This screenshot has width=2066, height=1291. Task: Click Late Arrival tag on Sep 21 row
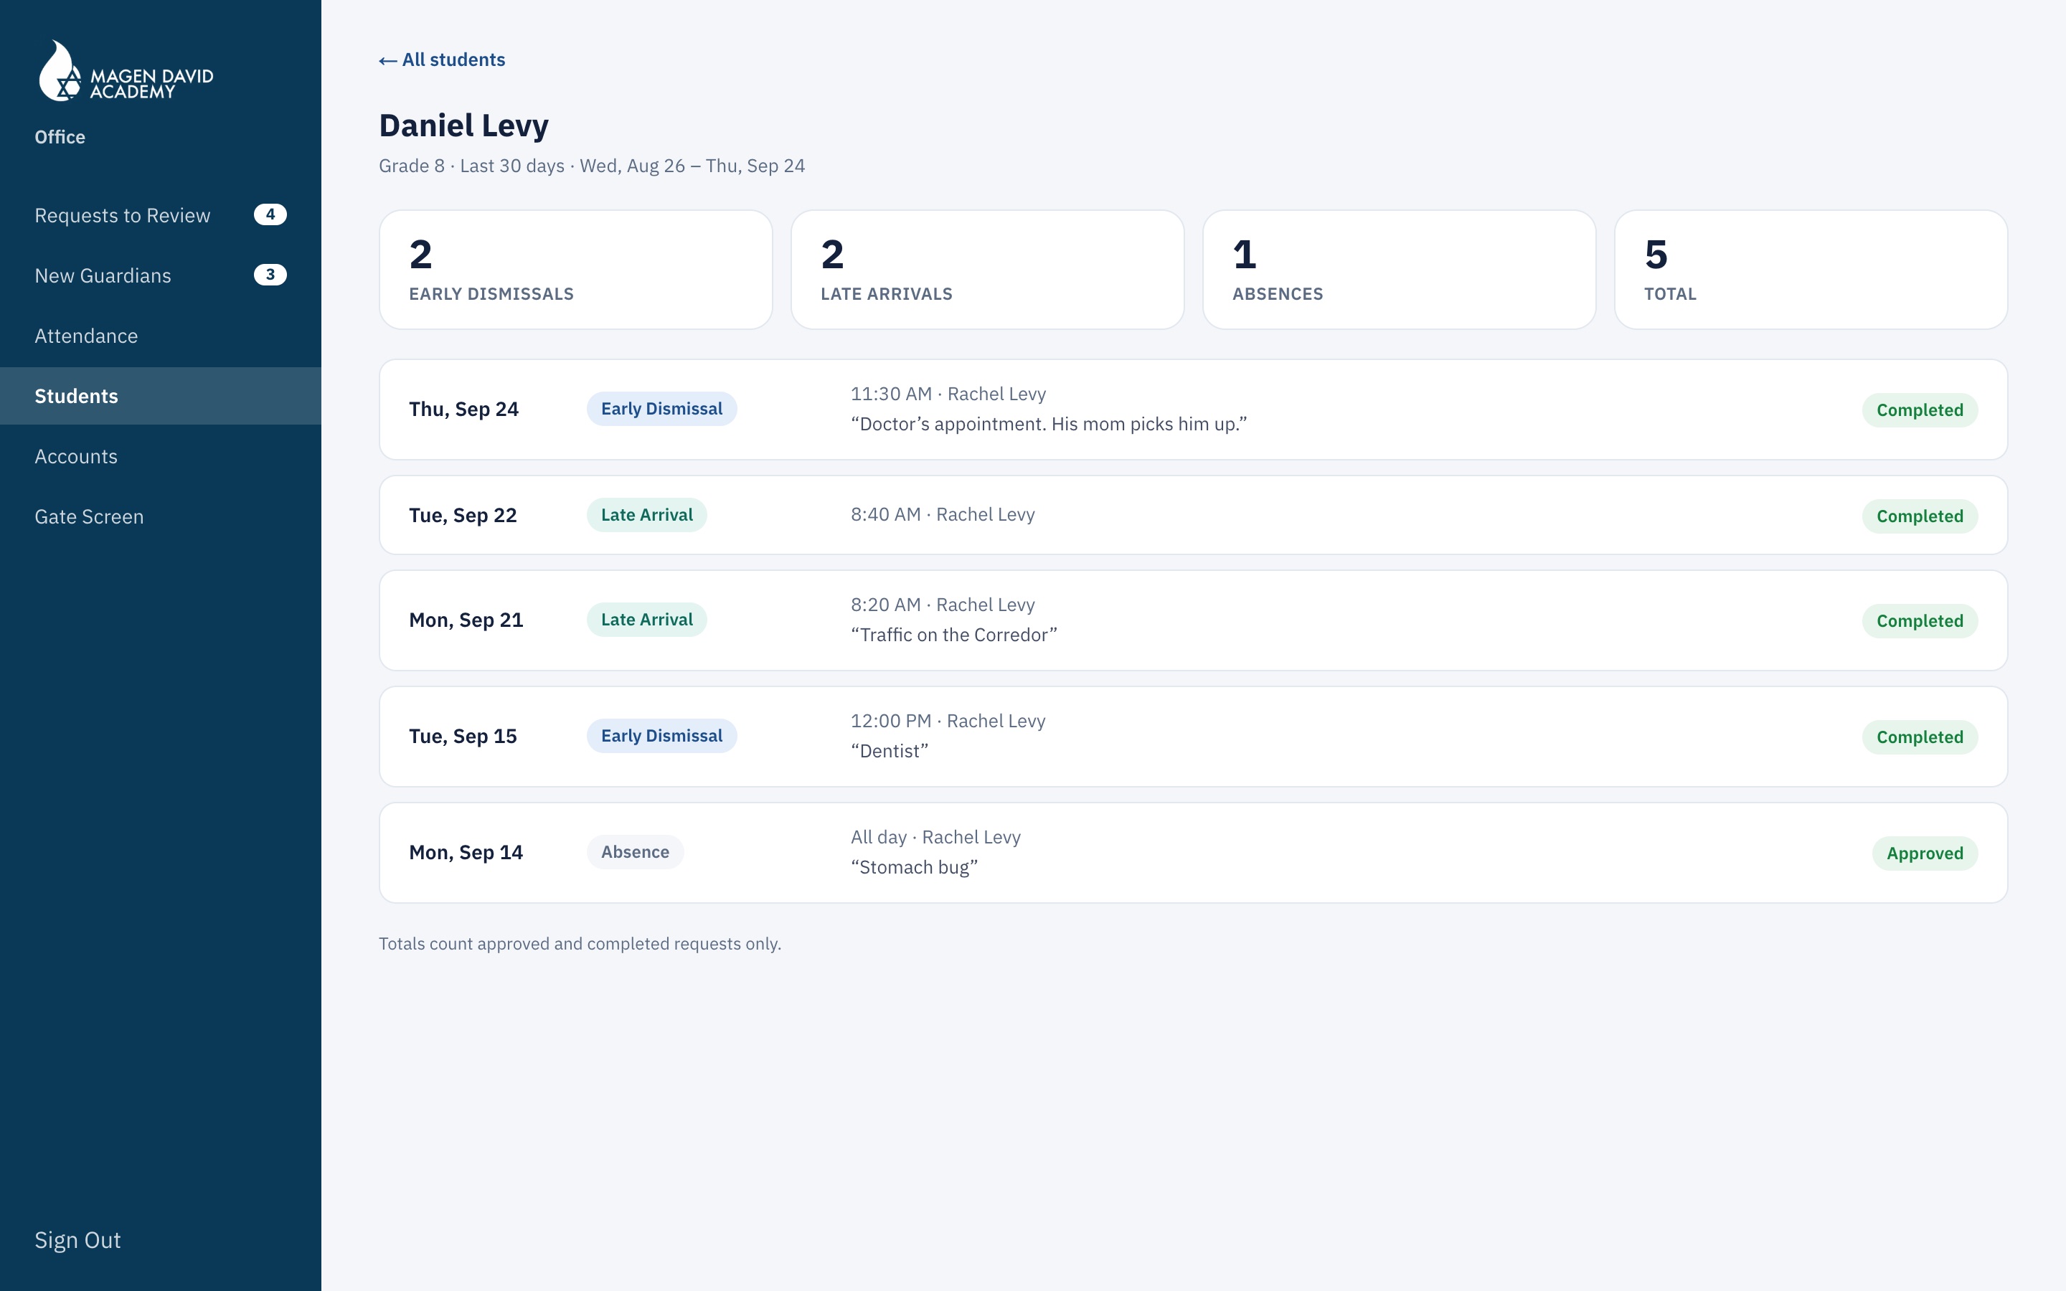pyautogui.click(x=646, y=620)
